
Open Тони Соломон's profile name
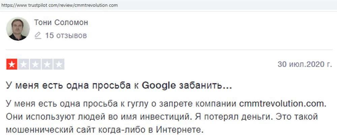pos(61,23)
